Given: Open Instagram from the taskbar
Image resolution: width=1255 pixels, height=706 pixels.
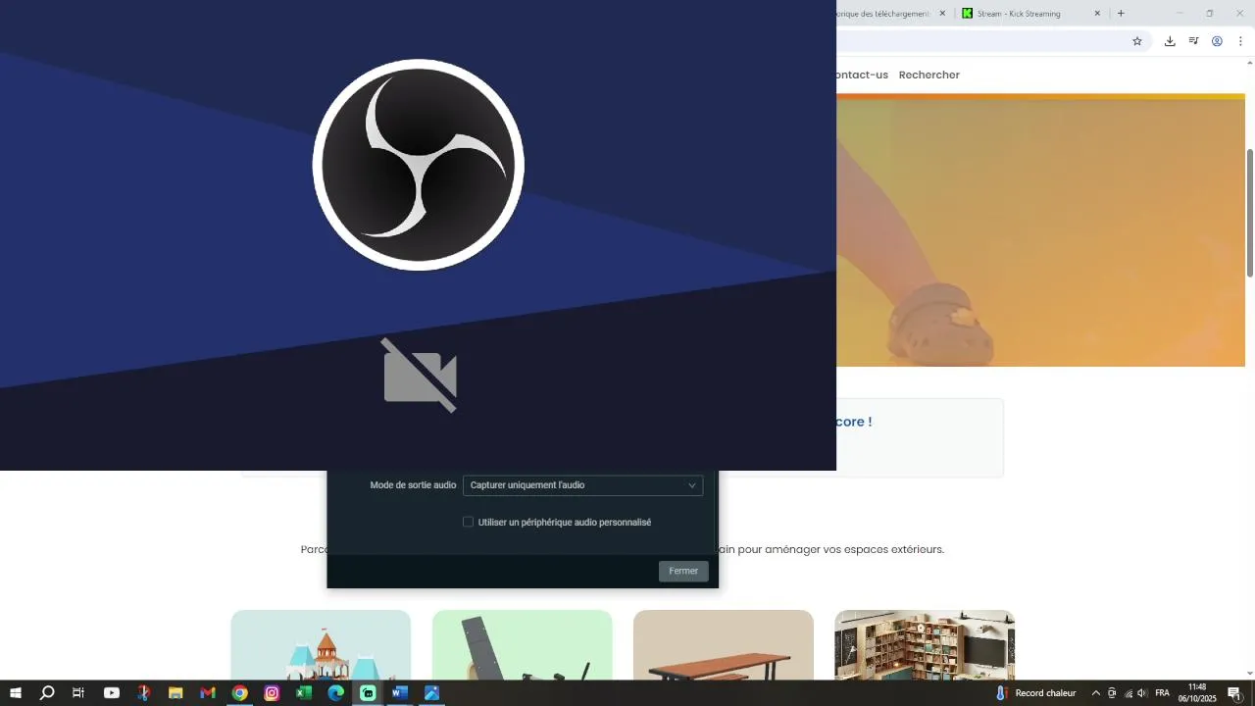Looking at the screenshot, I should 272,693.
